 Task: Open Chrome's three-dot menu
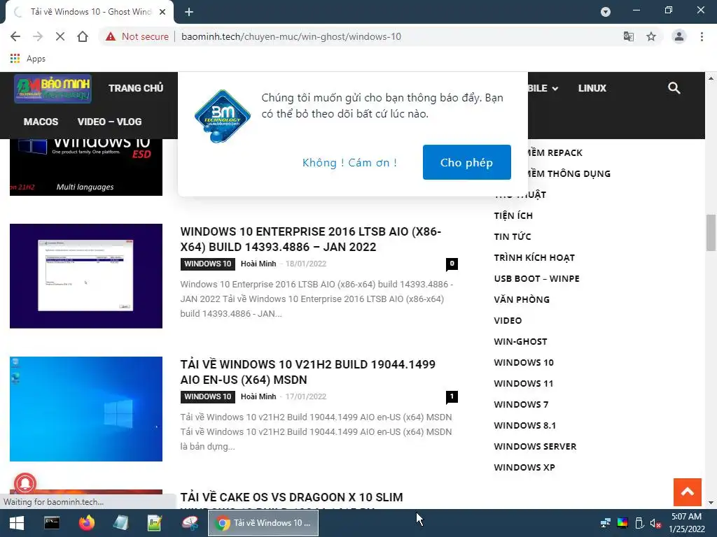coord(702,36)
